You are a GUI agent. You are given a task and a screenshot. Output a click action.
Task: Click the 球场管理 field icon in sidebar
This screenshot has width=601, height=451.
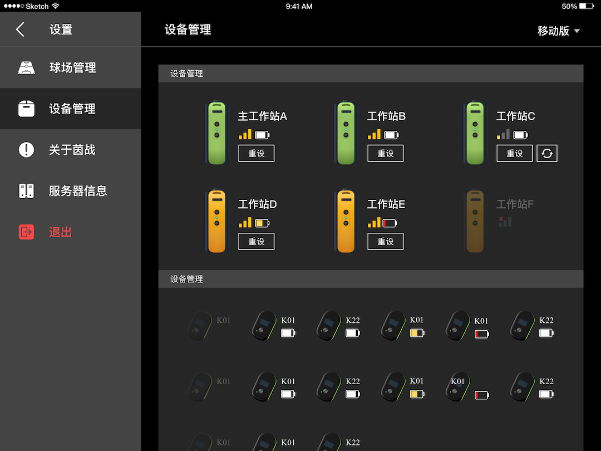click(x=26, y=68)
